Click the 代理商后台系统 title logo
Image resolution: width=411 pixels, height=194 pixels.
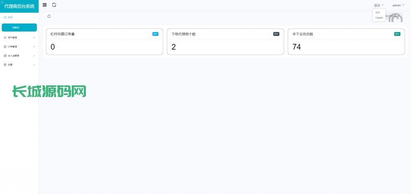(19, 6)
